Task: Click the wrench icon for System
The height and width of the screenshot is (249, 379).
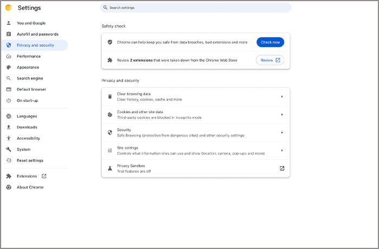Action: pyautogui.click(x=9, y=149)
